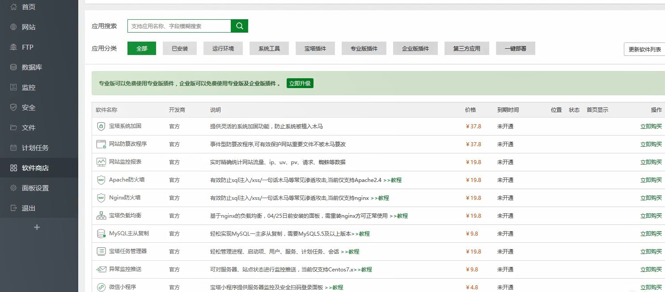Show the 第三方应用 category

point(467,48)
